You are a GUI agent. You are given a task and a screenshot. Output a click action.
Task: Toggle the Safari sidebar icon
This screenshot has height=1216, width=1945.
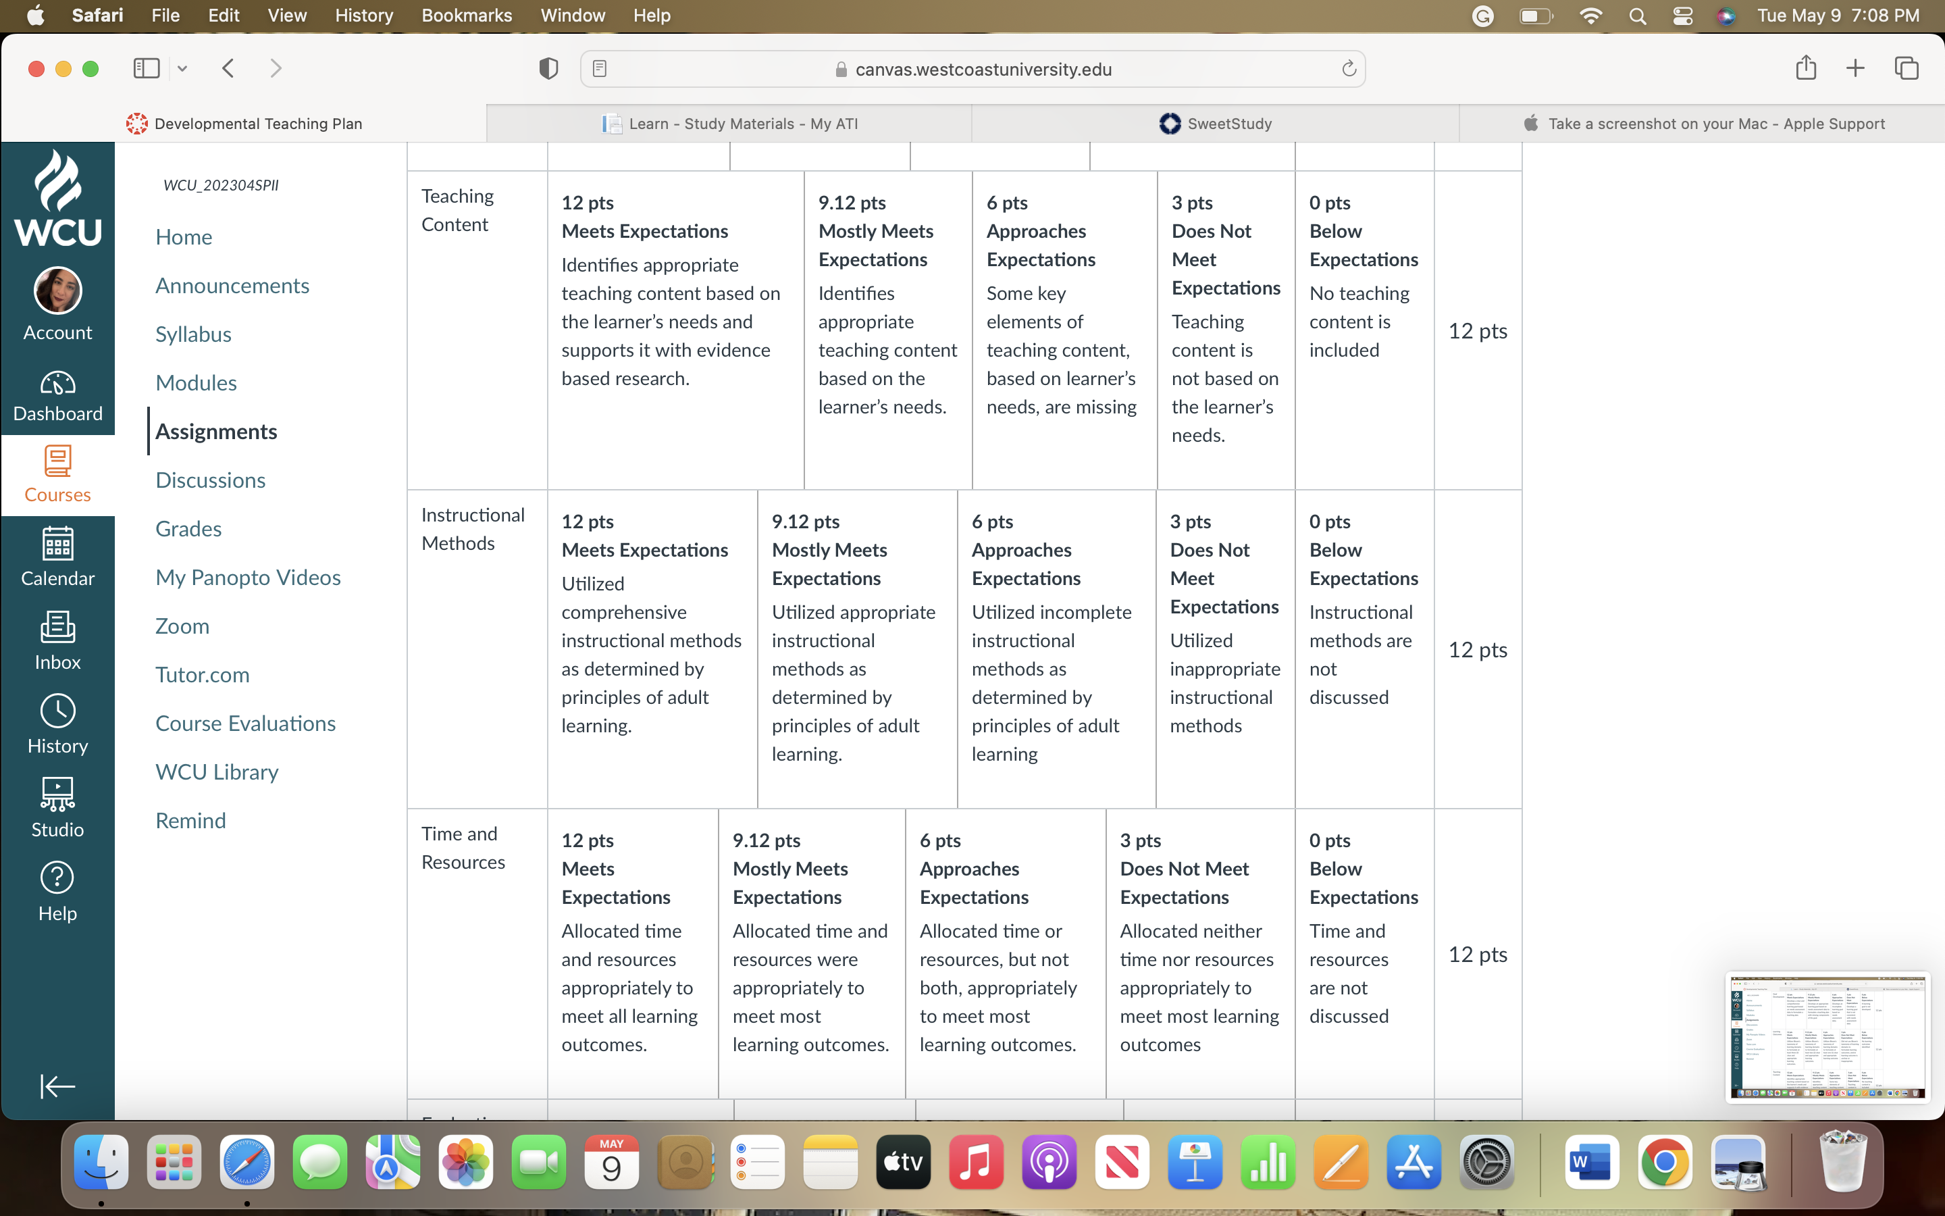coord(147,68)
